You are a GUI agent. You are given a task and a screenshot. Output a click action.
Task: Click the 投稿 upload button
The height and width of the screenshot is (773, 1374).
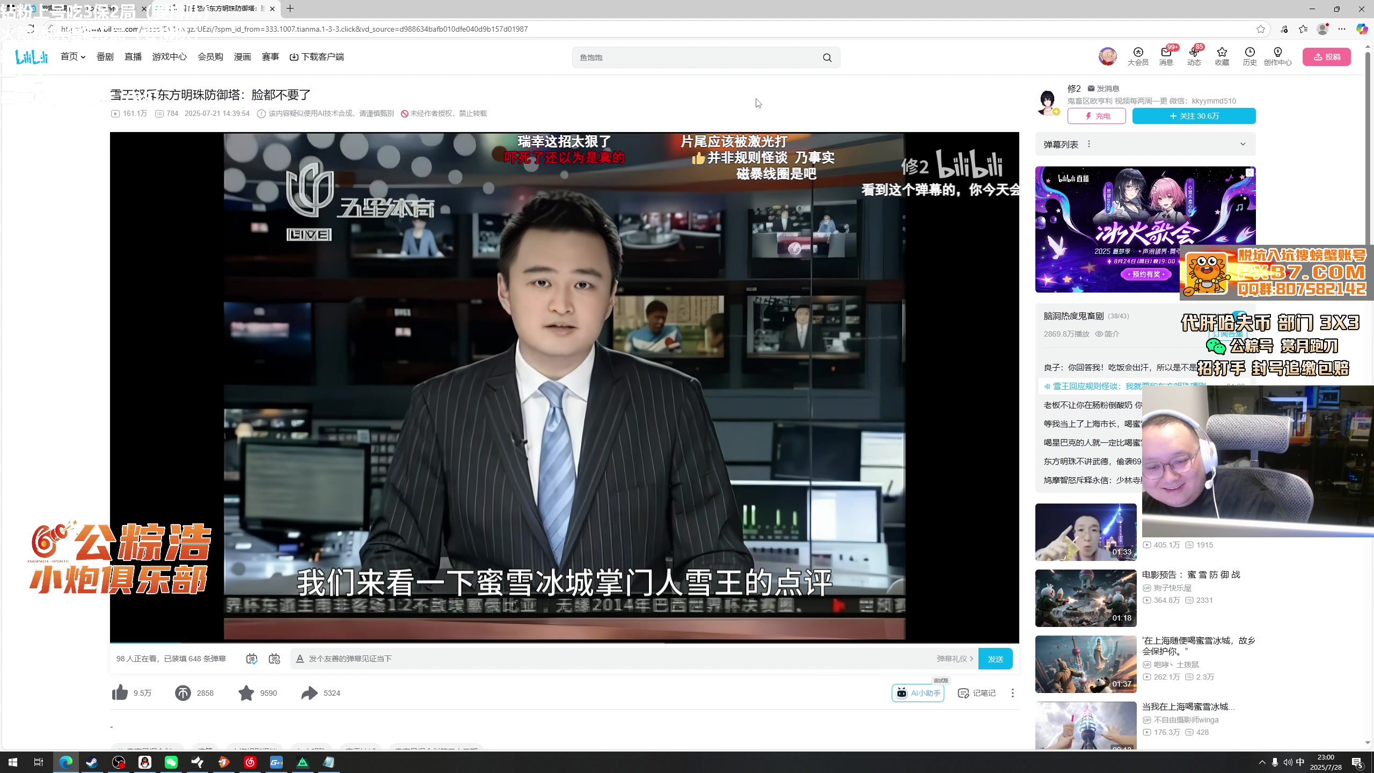1327,57
